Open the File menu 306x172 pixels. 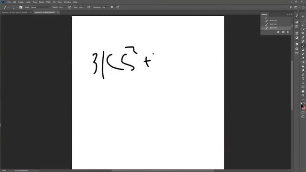[x=9, y=2]
